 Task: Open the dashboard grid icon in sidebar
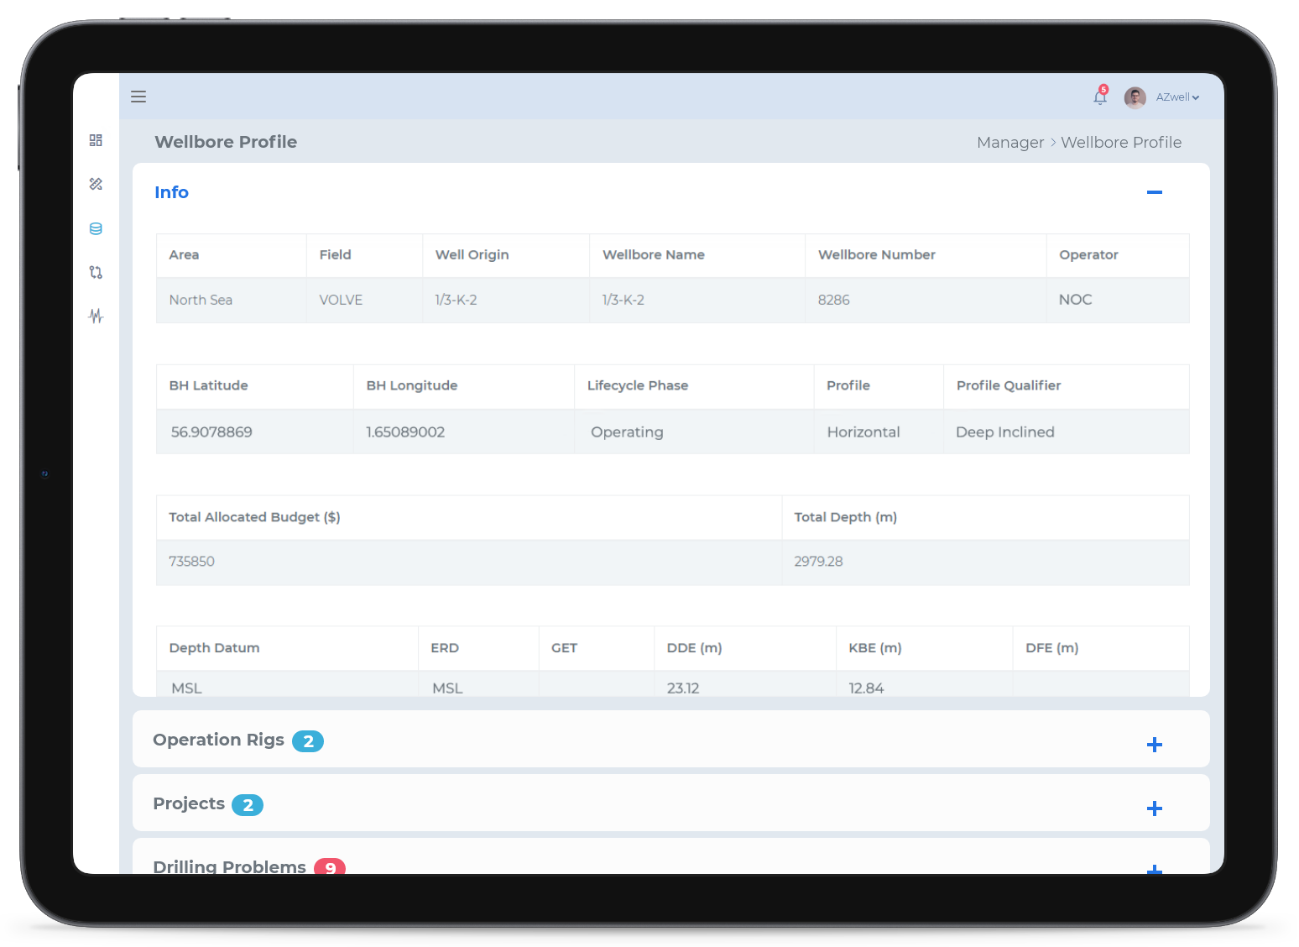tap(96, 140)
